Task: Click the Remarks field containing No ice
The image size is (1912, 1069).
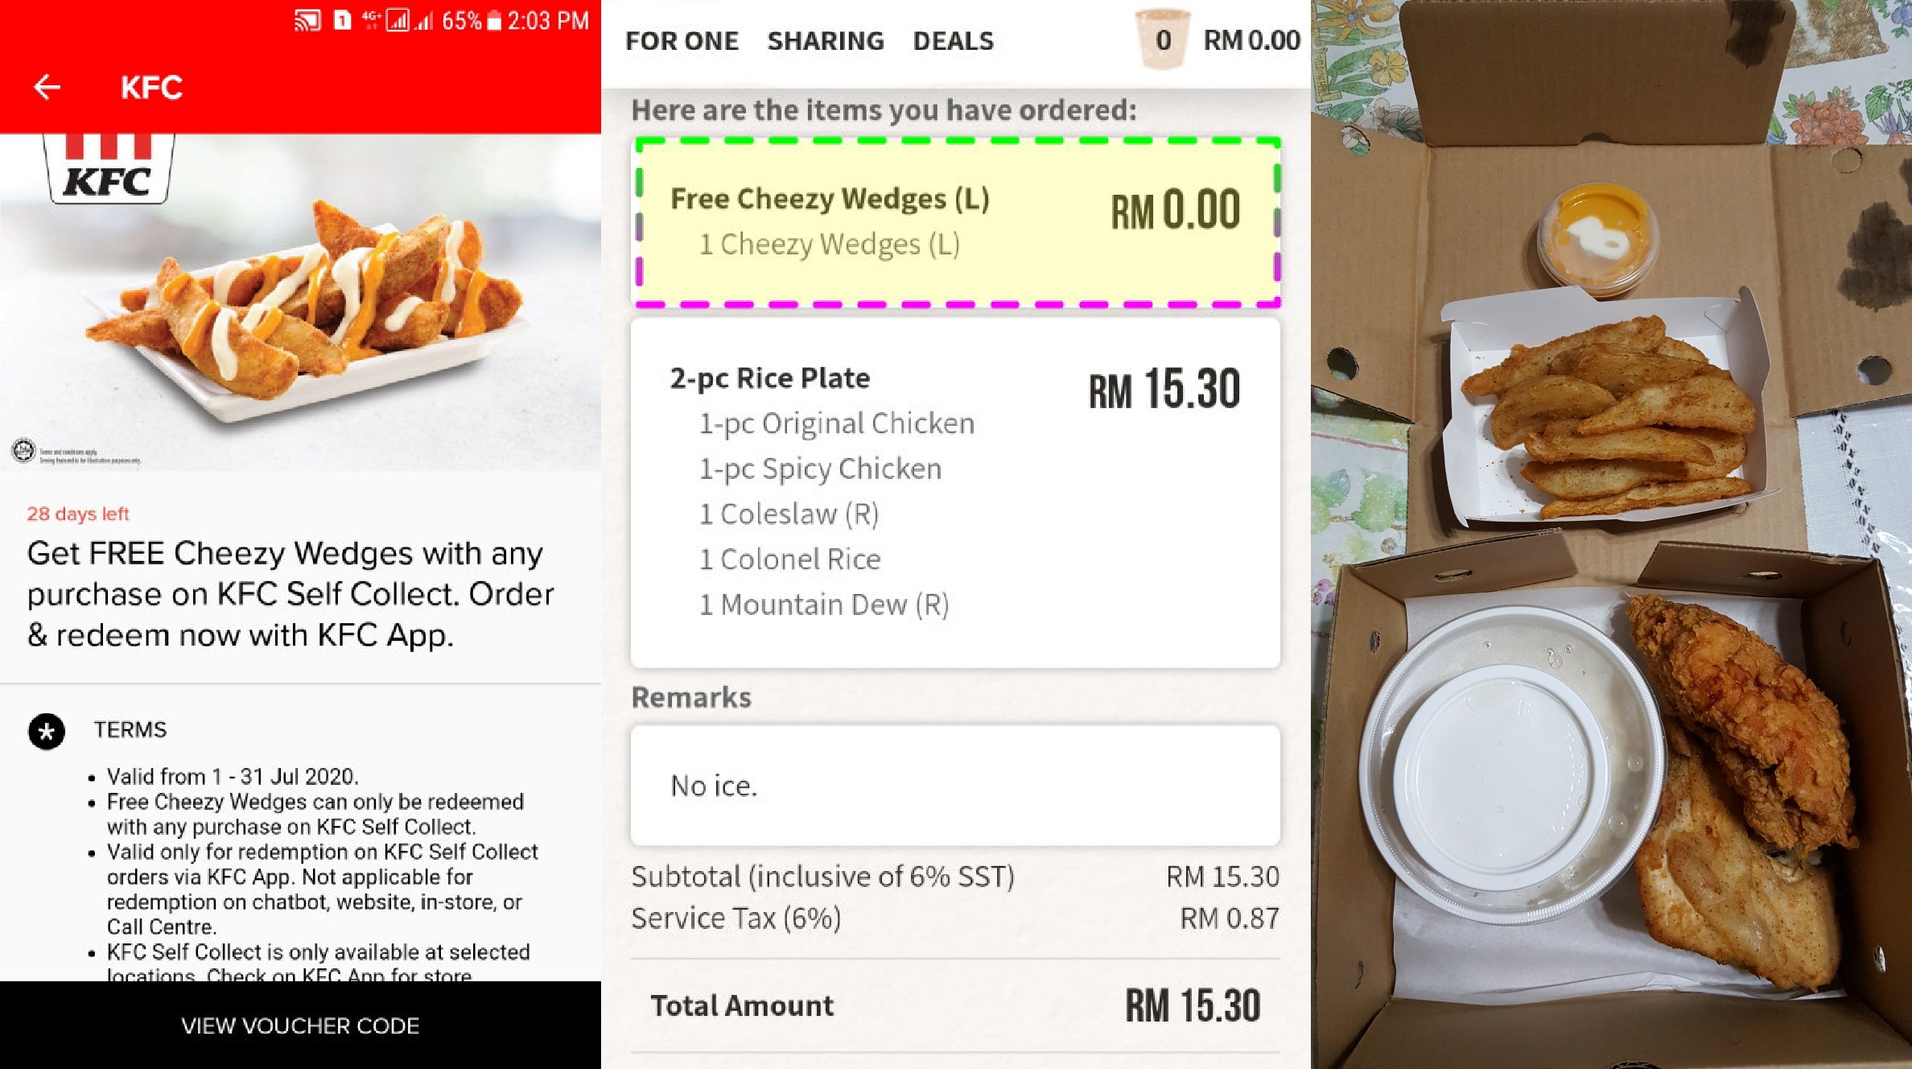Action: point(955,786)
